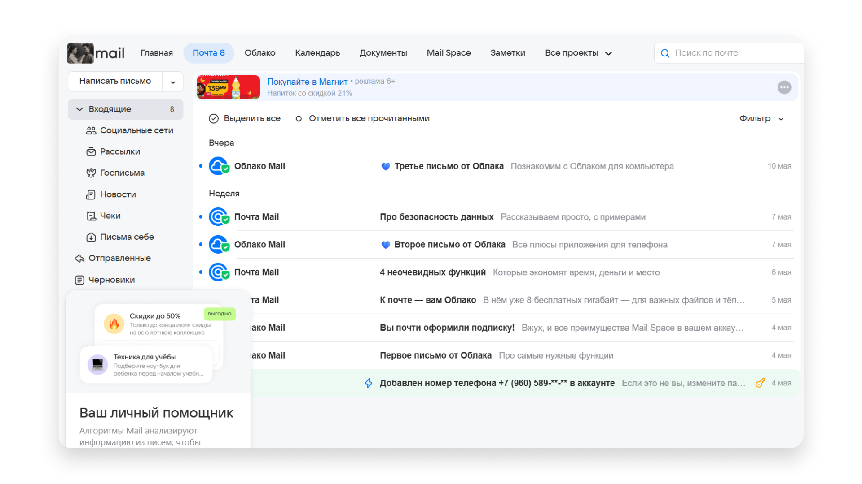The image size is (862, 484).
Task: Toggle unread dot on Второе письмо от Облака
Action: click(x=201, y=245)
